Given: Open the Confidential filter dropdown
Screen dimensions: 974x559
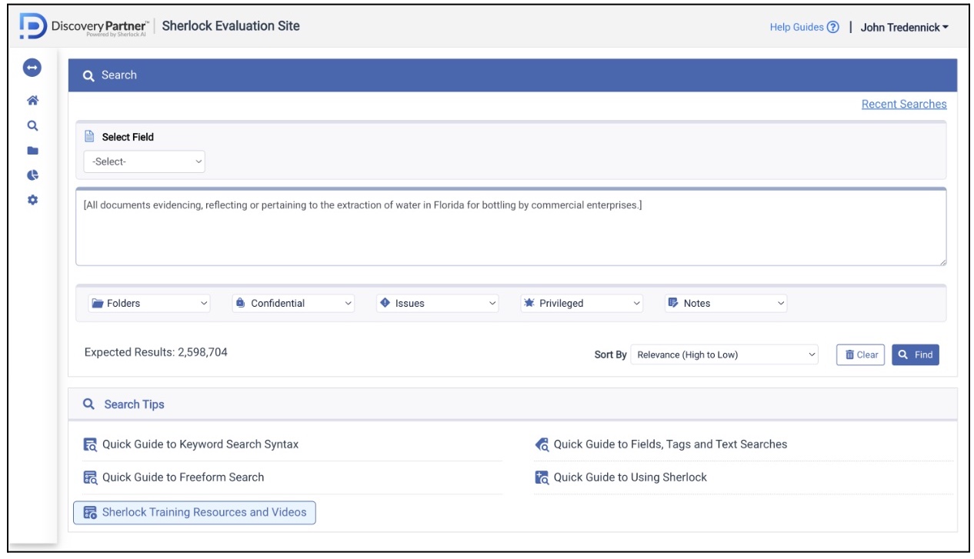Looking at the screenshot, I should tap(293, 304).
